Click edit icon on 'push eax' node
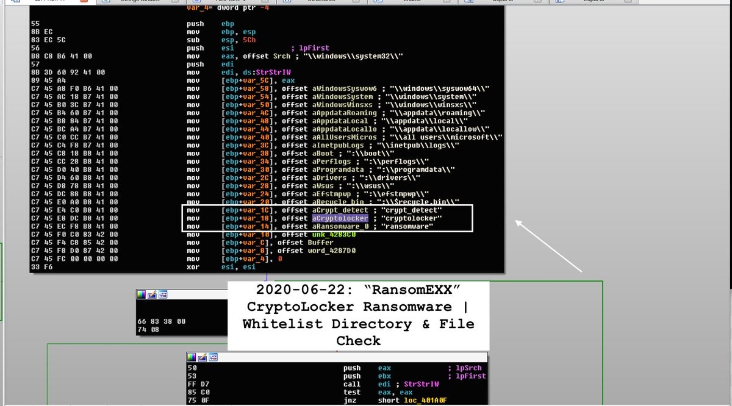The width and height of the screenshot is (732, 406). [x=202, y=357]
